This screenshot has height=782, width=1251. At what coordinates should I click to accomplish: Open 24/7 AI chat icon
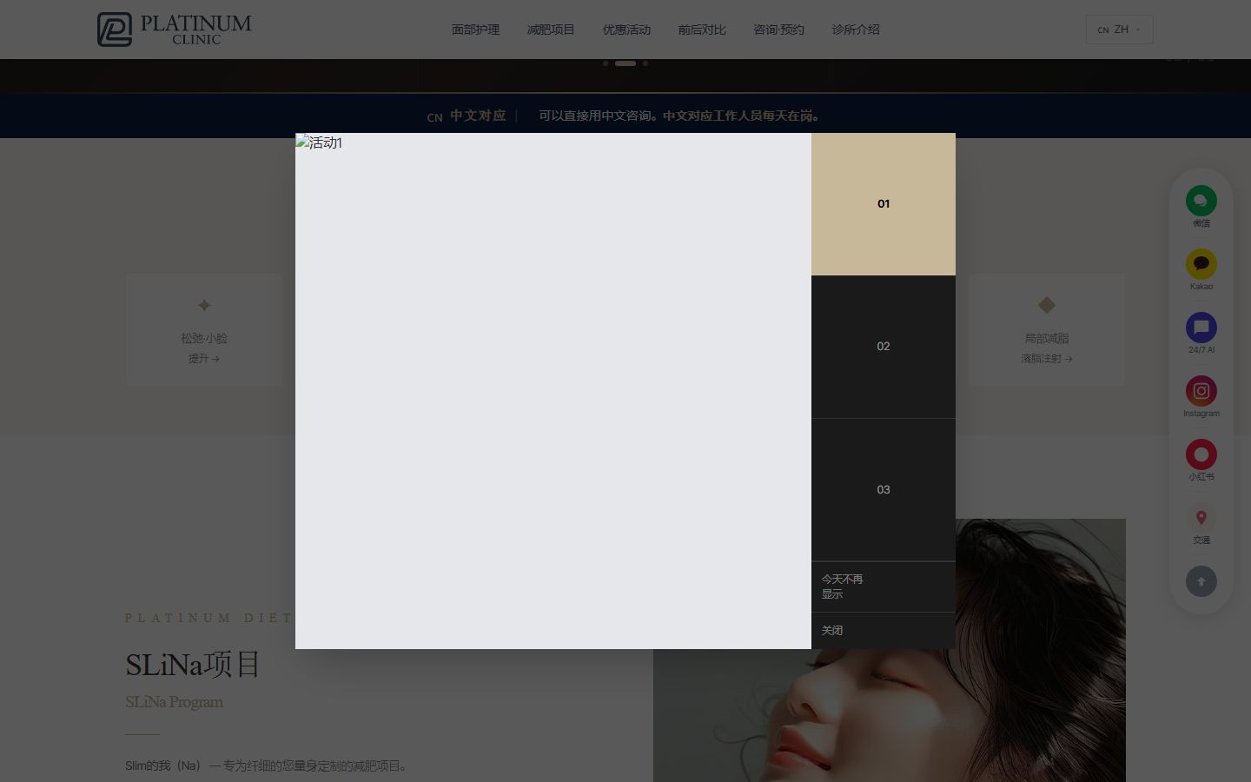1201,328
